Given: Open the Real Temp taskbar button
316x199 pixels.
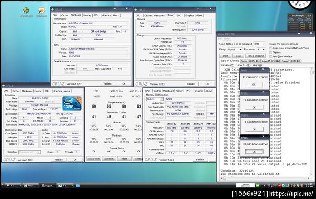Looking at the screenshot, I should pyautogui.click(x=31, y=186).
